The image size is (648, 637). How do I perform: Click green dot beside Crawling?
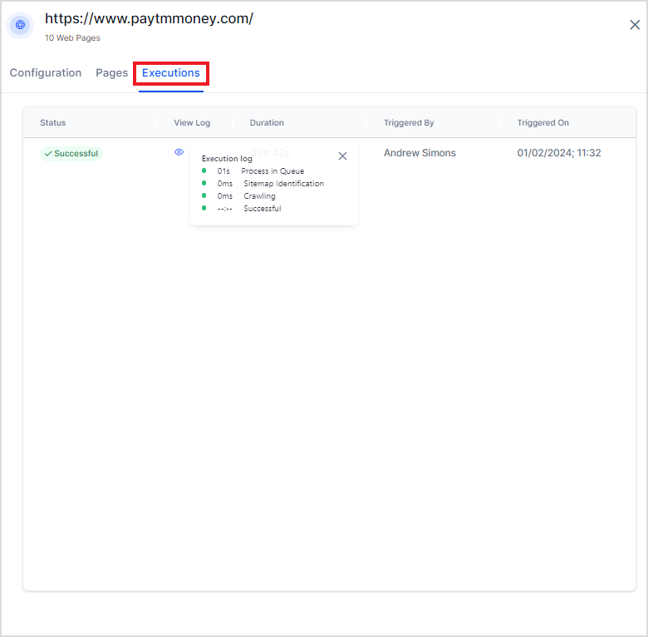(x=204, y=195)
